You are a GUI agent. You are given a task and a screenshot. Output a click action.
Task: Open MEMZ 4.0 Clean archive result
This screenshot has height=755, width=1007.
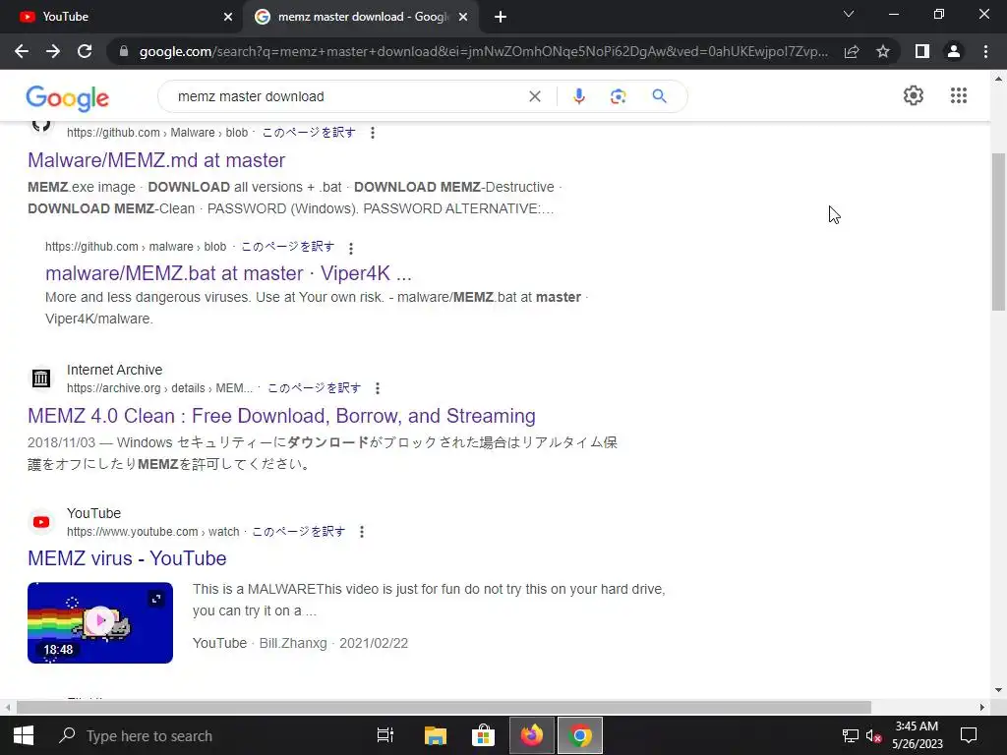[281, 416]
